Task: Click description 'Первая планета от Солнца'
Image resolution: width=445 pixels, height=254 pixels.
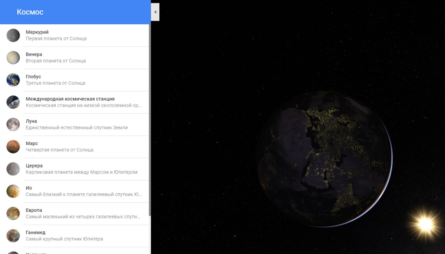Action: pyautogui.click(x=56, y=39)
